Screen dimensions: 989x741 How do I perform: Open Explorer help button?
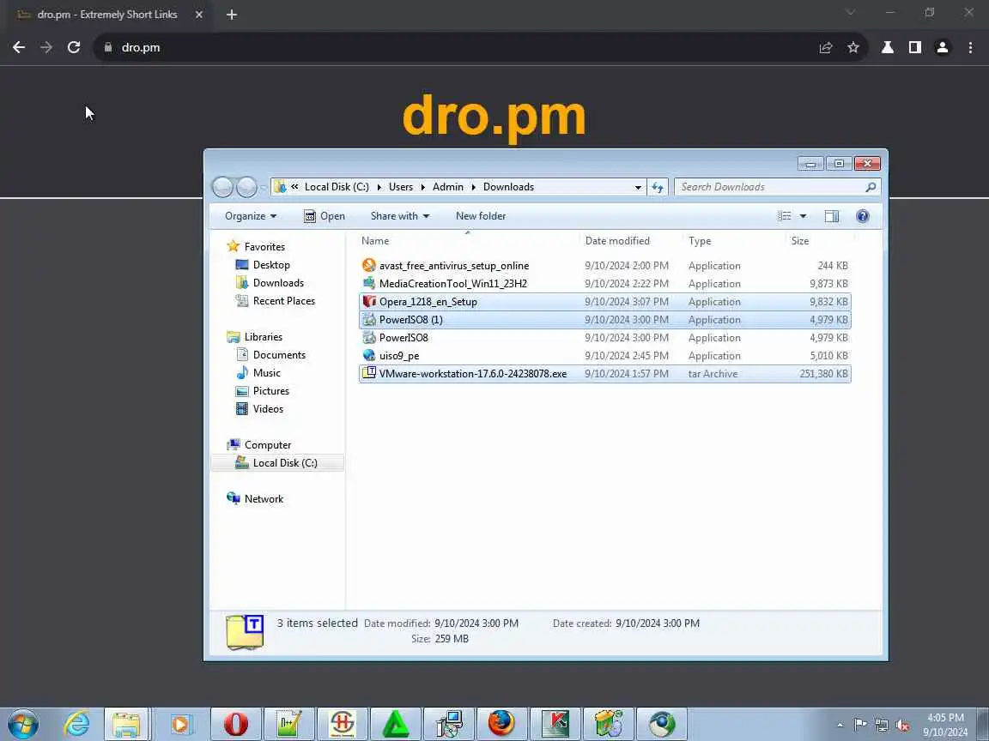pos(862,216)
